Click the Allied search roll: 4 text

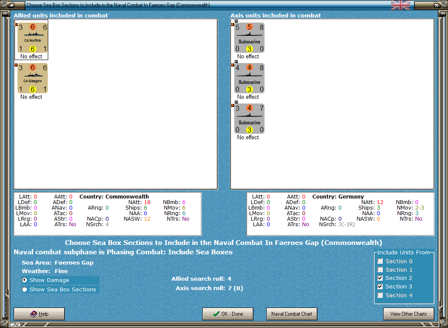(x=201, y=279)
